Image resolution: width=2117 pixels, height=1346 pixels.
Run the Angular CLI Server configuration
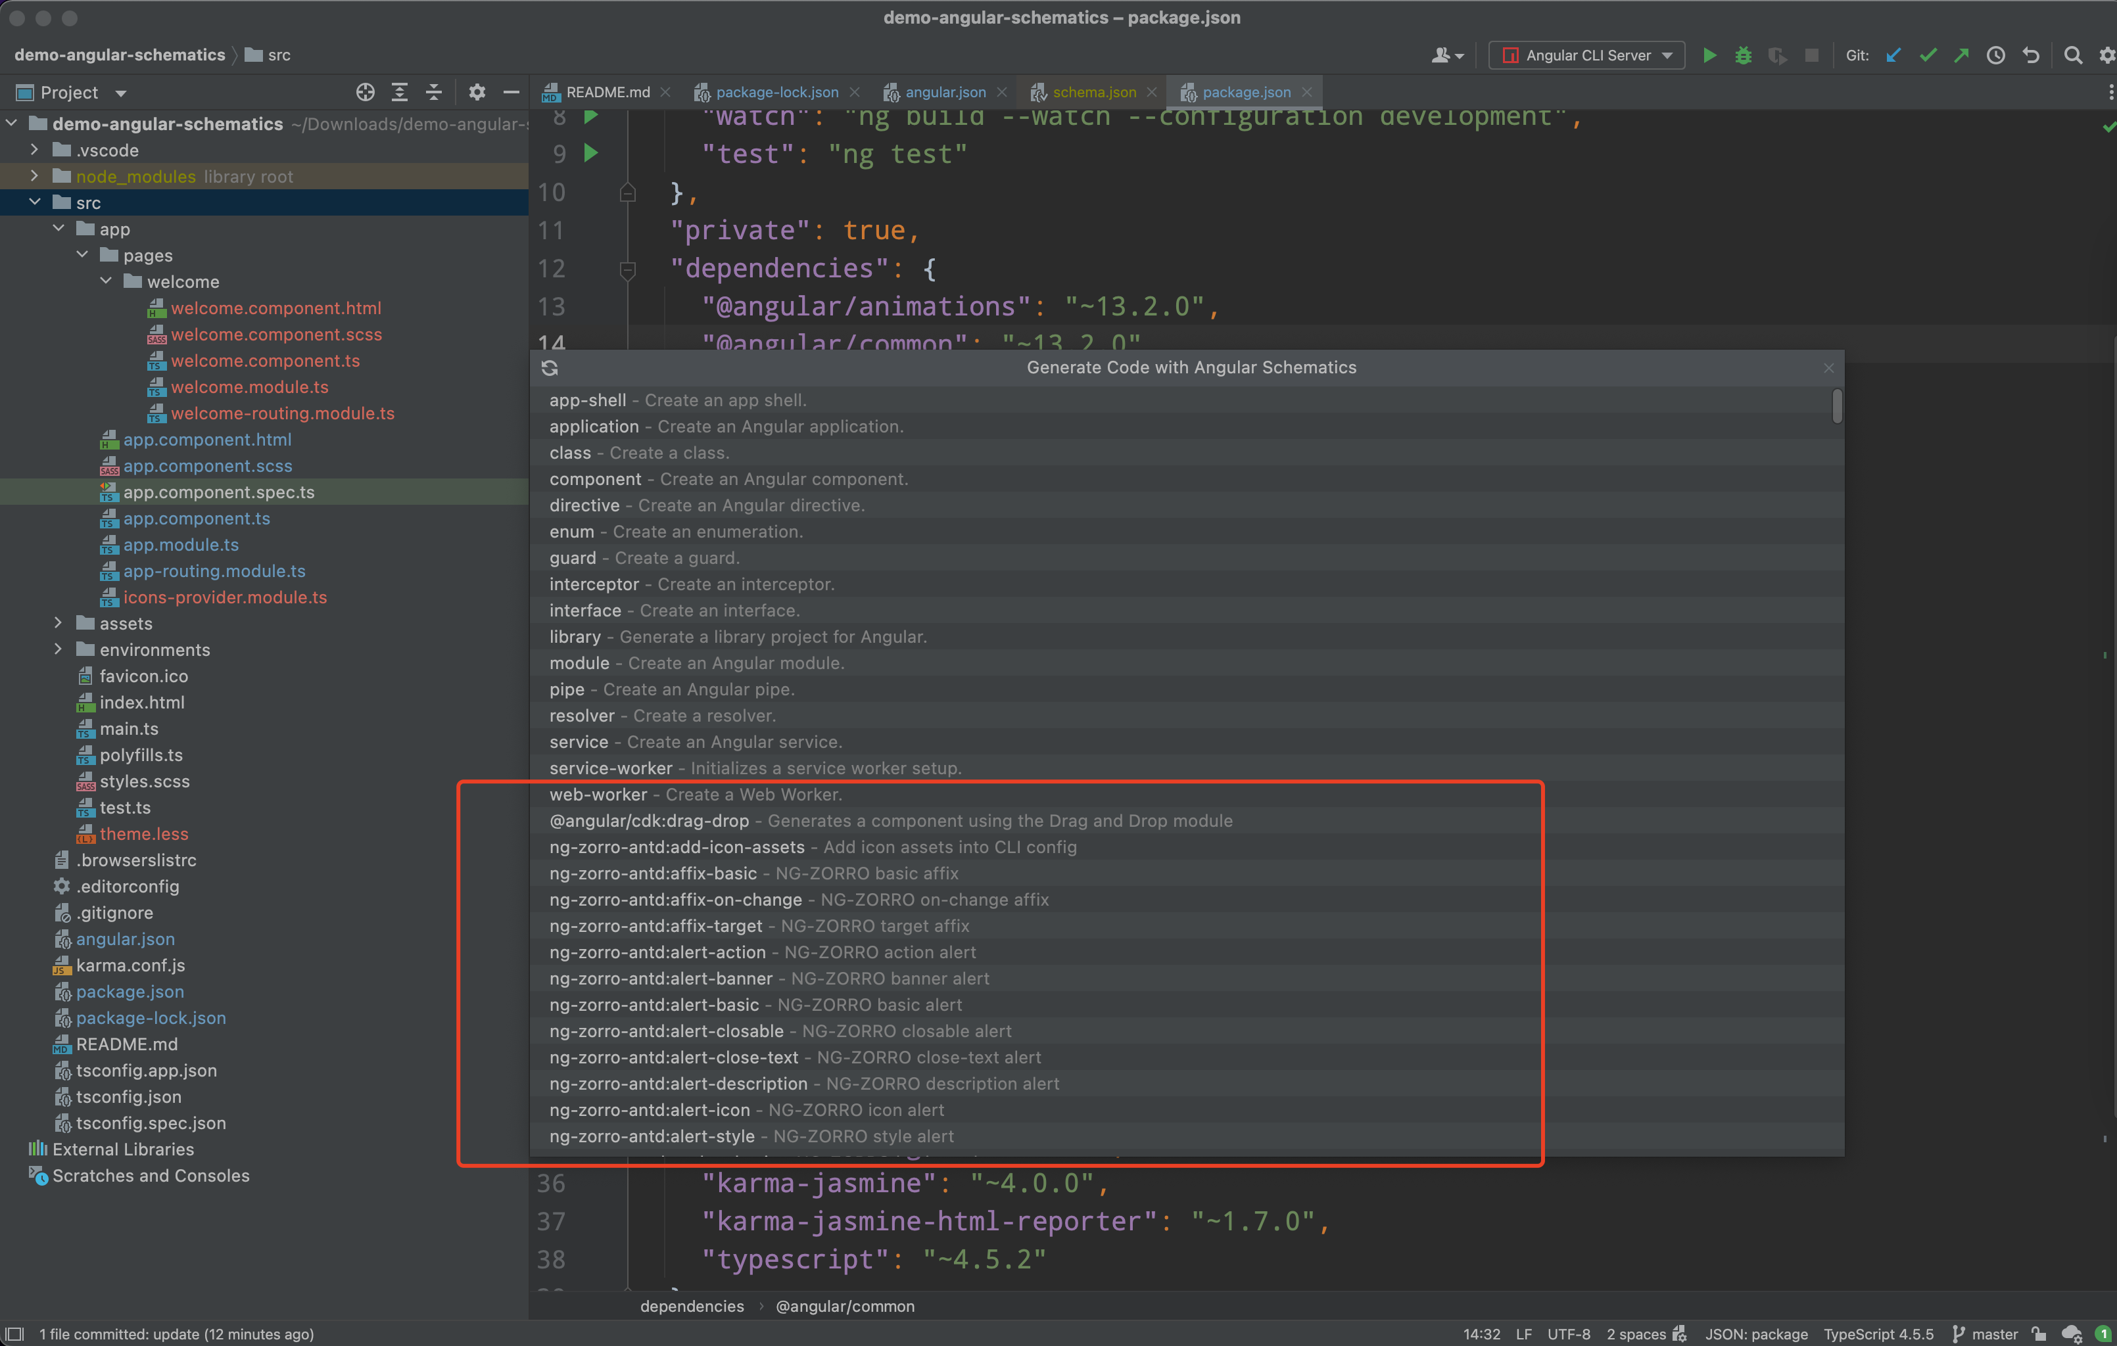(1709, 55)
